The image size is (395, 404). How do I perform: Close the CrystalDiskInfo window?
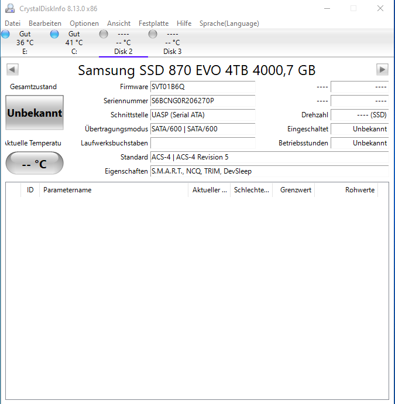tap(380, 9)
